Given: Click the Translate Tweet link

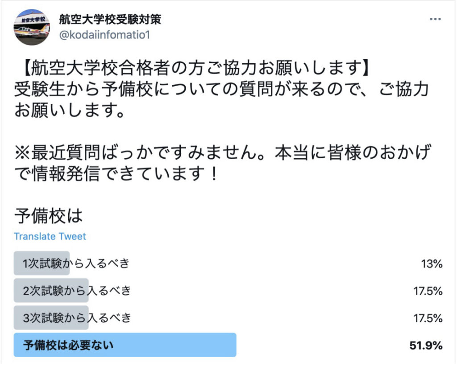Looking at the screenshot, I should coord(50,236).
